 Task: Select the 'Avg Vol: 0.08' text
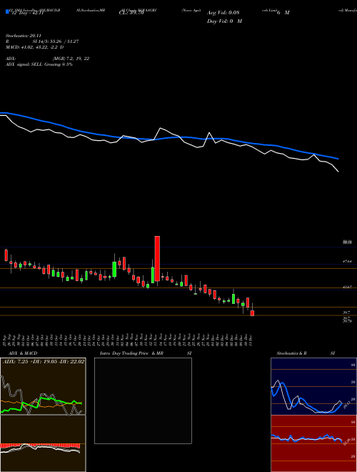223,13
